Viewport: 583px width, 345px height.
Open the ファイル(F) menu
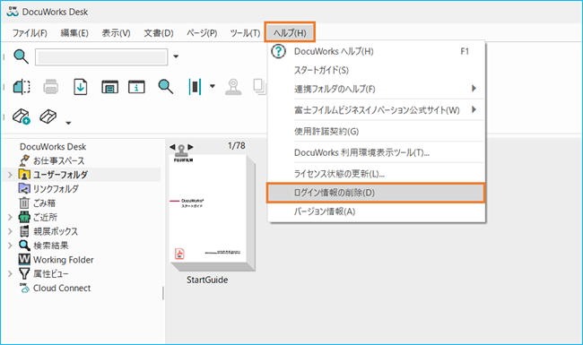(30, 33)
